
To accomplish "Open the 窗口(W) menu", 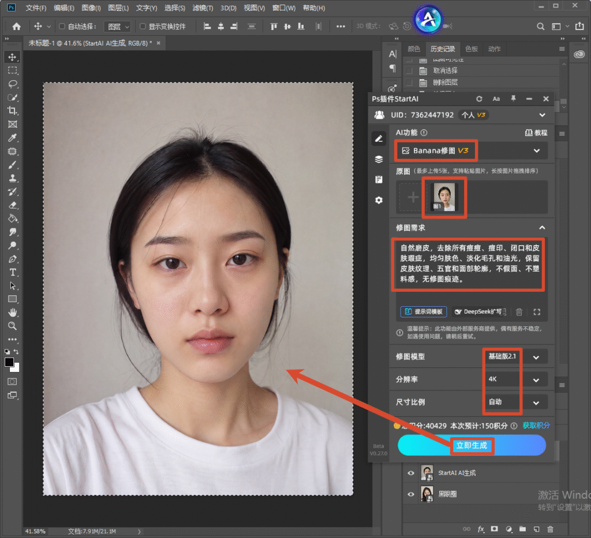I will point(284,8).
